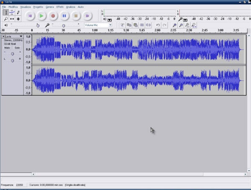Click Silence selection icon
This screenshot has width=251, height=190.
(148, 25)
